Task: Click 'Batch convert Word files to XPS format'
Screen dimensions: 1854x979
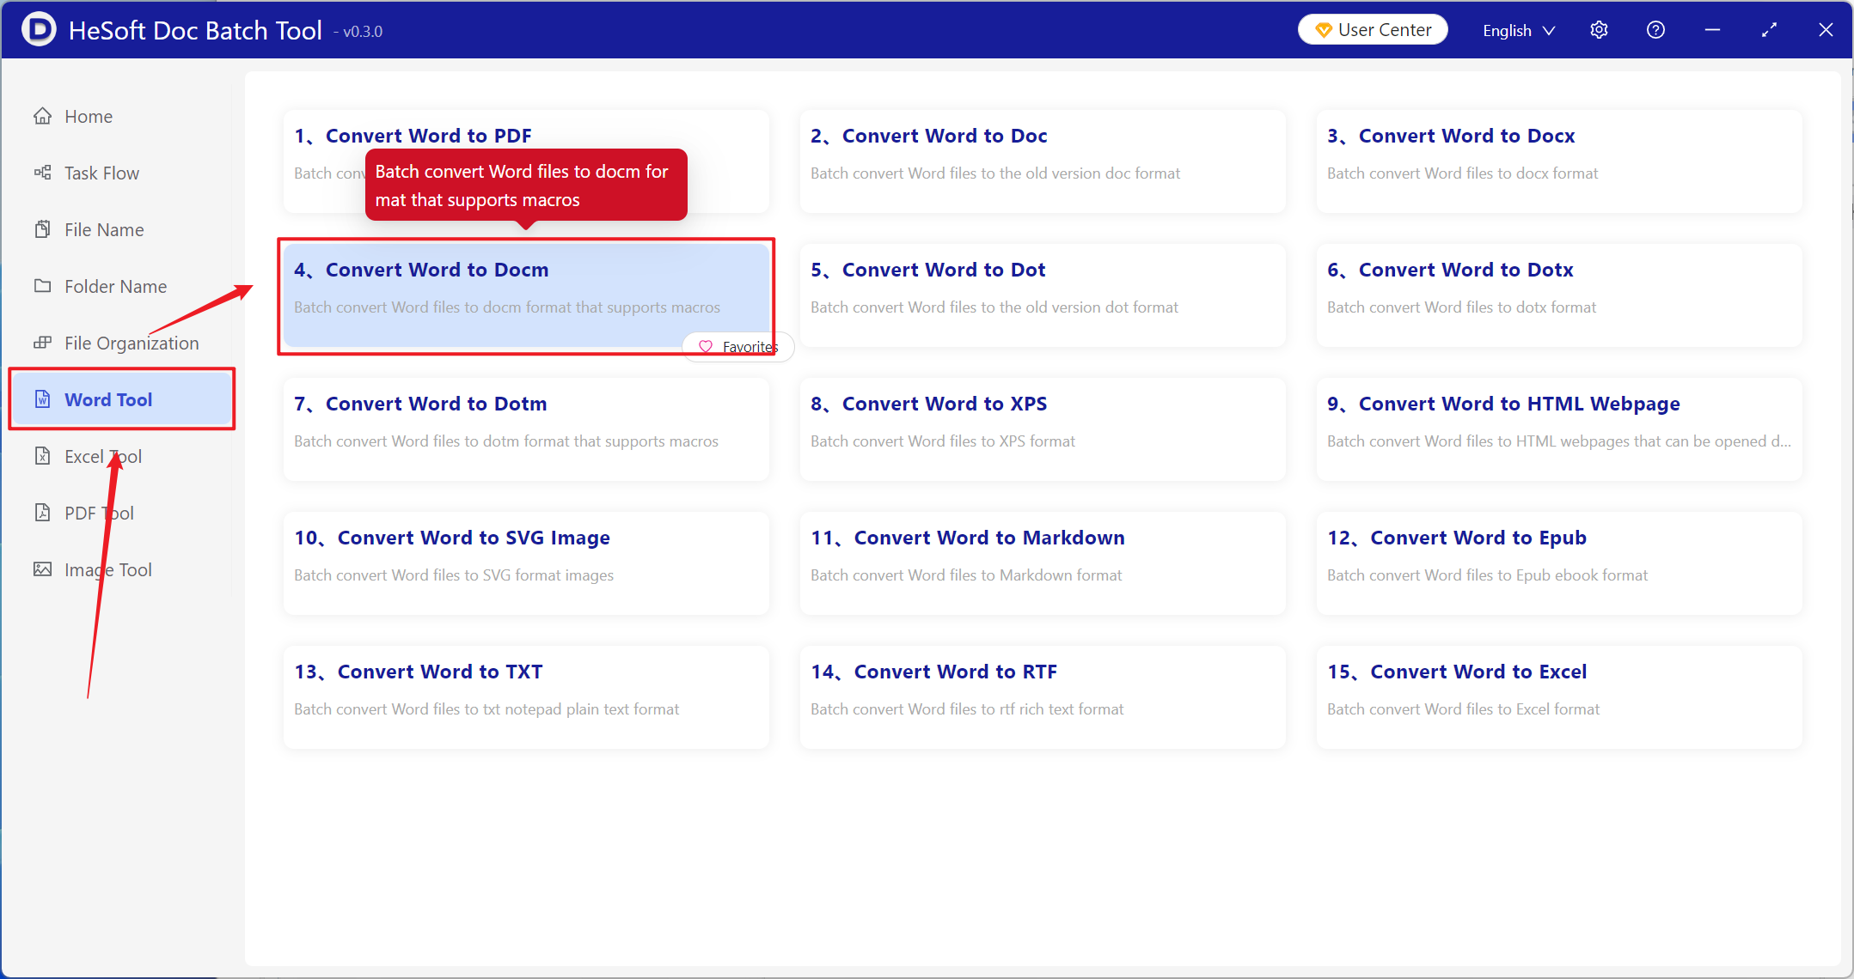Action: [943, 441]
